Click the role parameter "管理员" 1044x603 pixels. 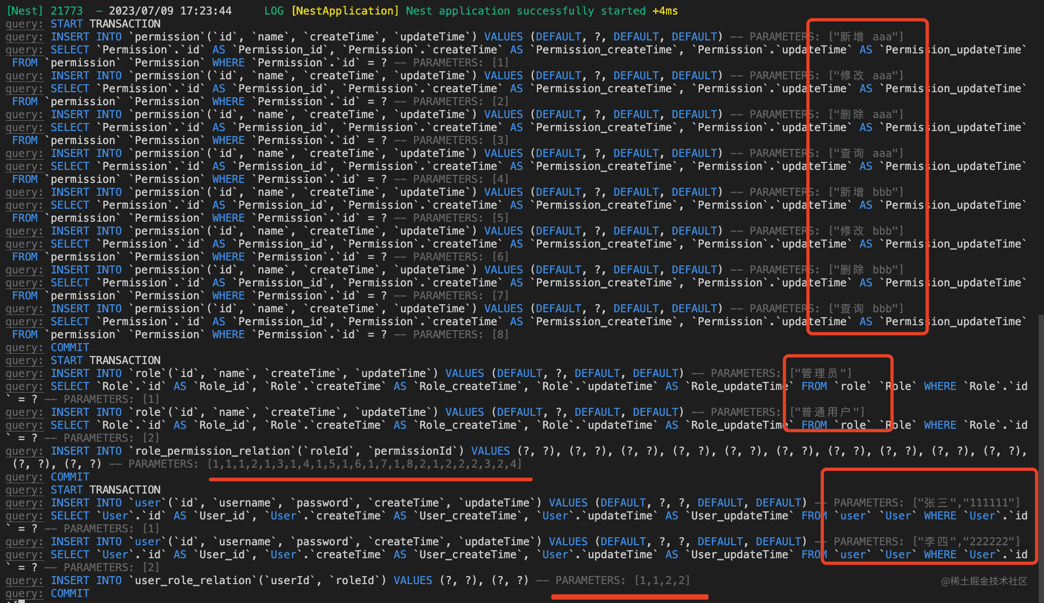click(820, 373)
